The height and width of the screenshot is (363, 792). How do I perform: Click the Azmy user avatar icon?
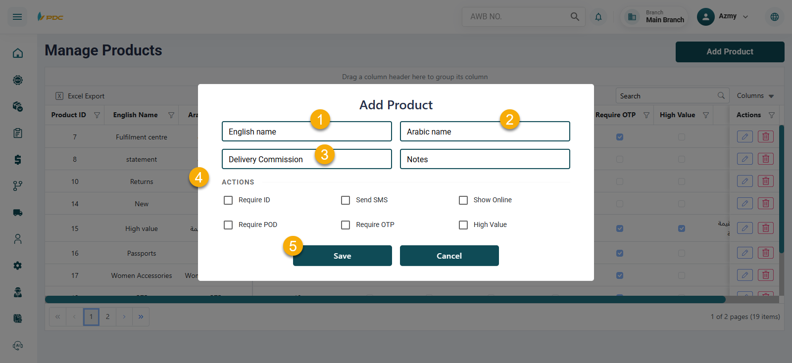pyautogui.click(x=706, y=17)
